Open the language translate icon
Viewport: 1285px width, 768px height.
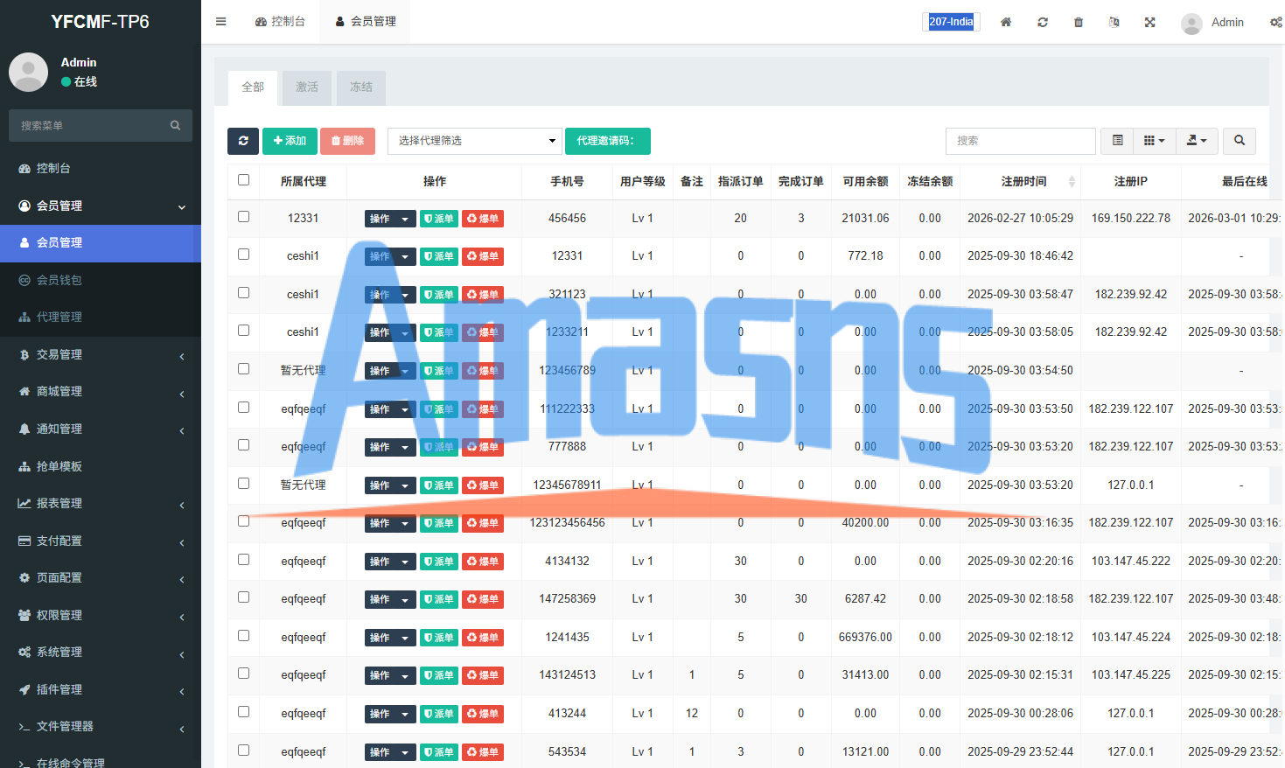[1114, 22]
